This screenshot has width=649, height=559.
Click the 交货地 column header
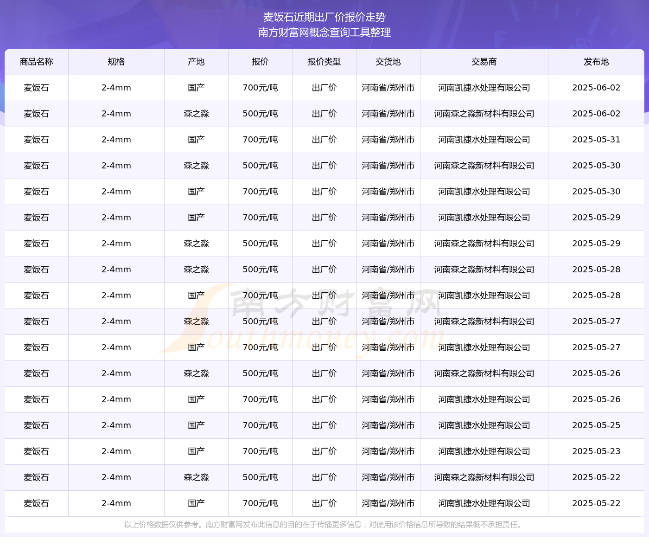(388, 62)
